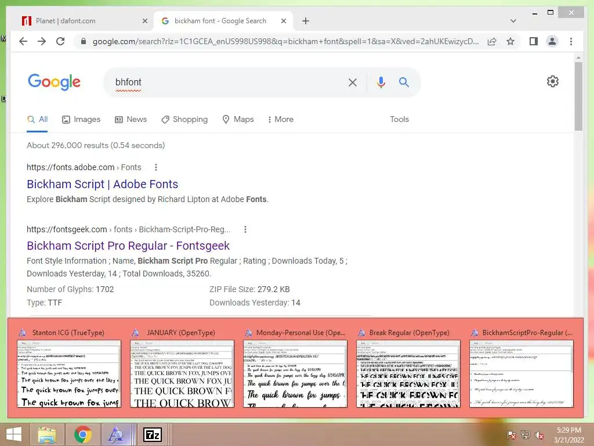The image size is (594, 446).
Task: Expand the tab search dropdown arrow
Action: tap(513, 21)
